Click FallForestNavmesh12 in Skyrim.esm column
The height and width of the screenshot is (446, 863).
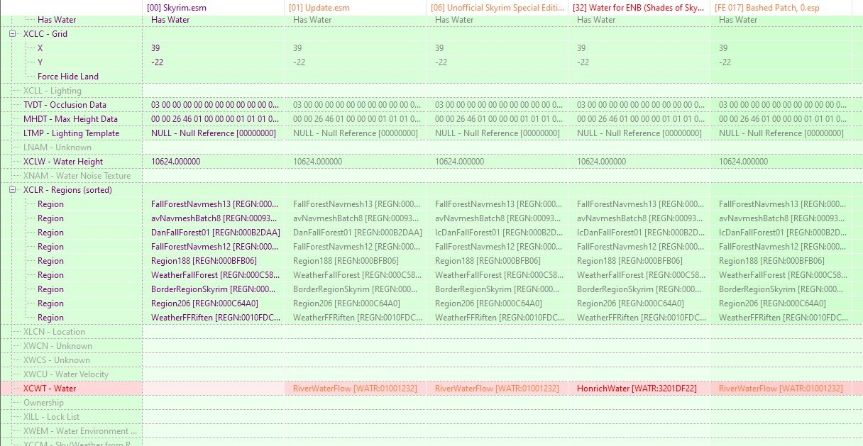tap(215, 247)
